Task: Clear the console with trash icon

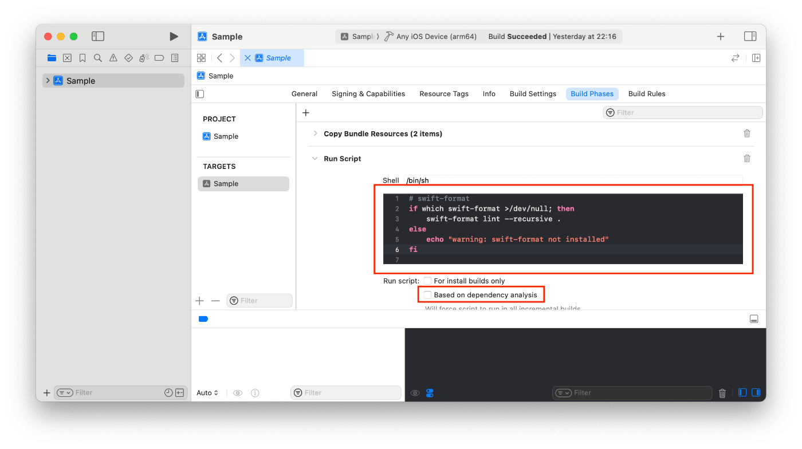Action: [722, 393]
